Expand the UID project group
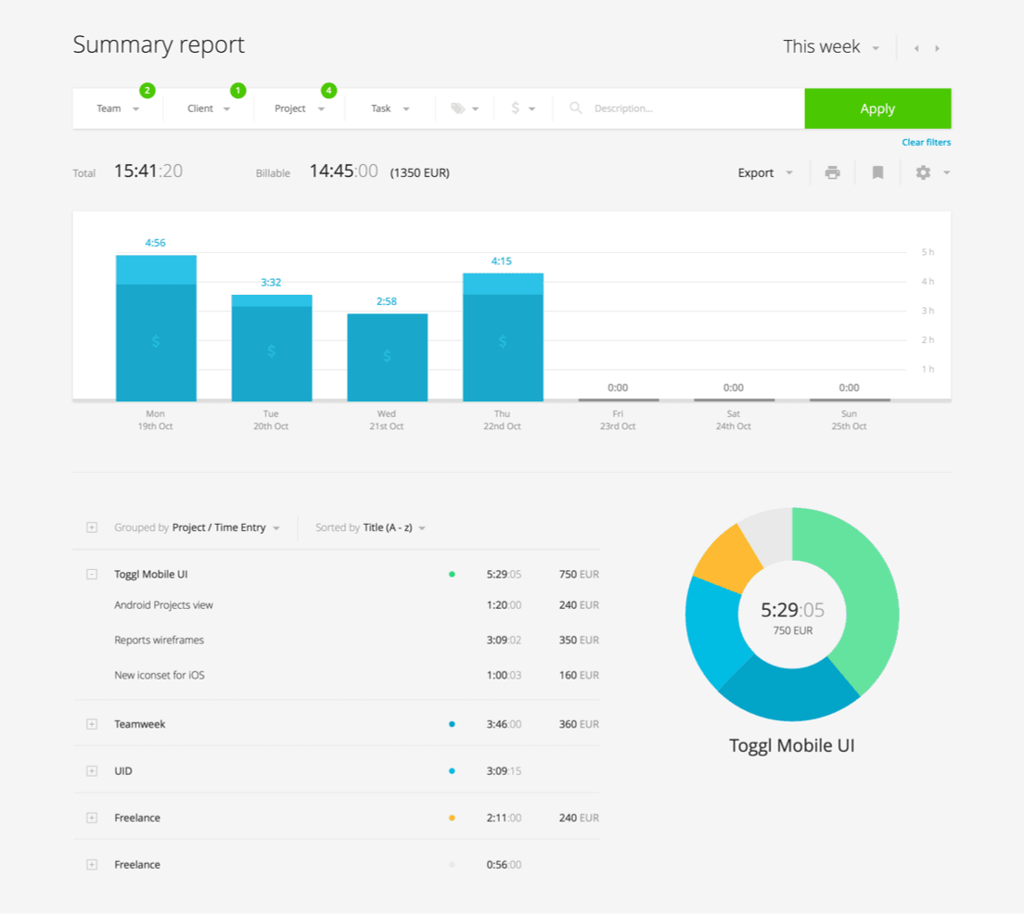Image resolution: width=1024 pixels, height=915 pixels. [x=92, y=770]
